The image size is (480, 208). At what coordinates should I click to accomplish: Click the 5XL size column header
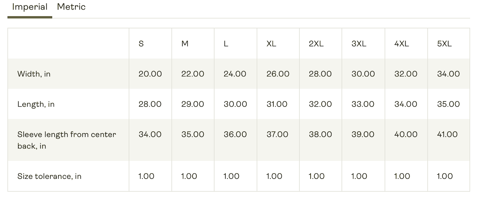coord(444,44)
